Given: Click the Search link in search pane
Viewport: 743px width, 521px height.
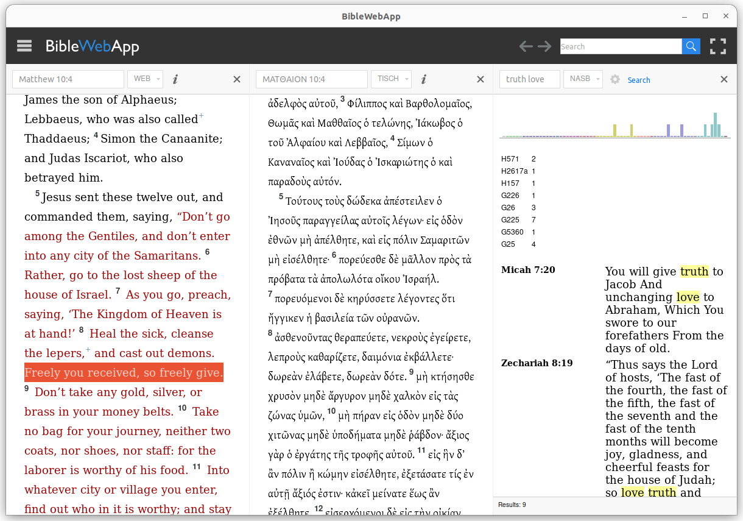Looking at the screenshot, I should (x=639, y=80).
